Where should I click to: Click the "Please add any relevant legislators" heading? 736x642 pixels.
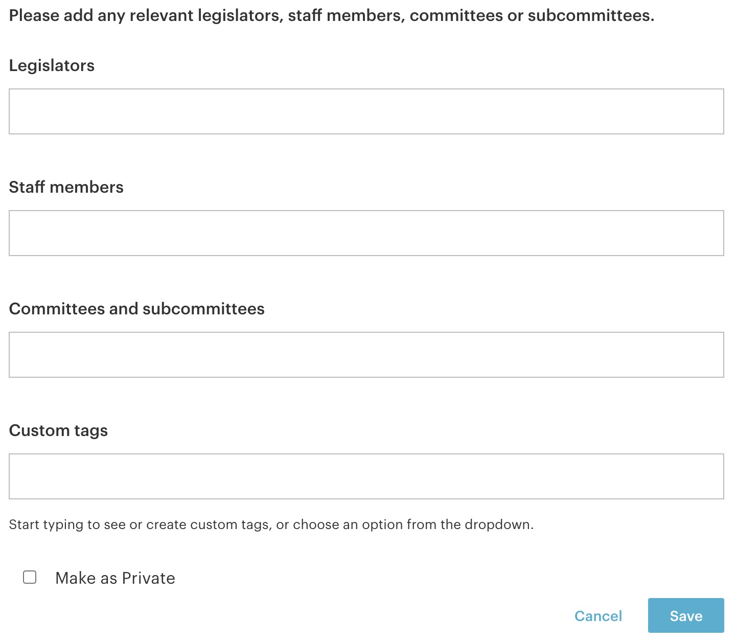click(x=331, y=15)
